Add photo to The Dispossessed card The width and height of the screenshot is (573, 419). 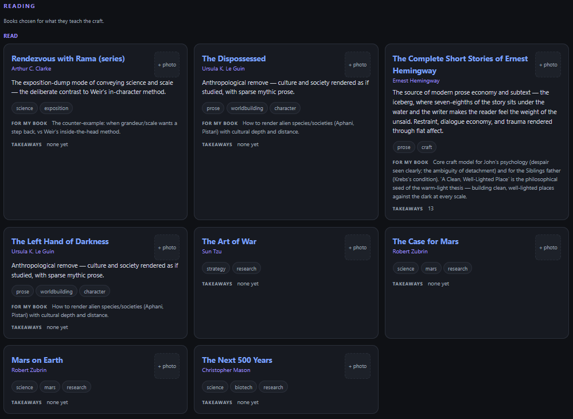tap(357, 65)
